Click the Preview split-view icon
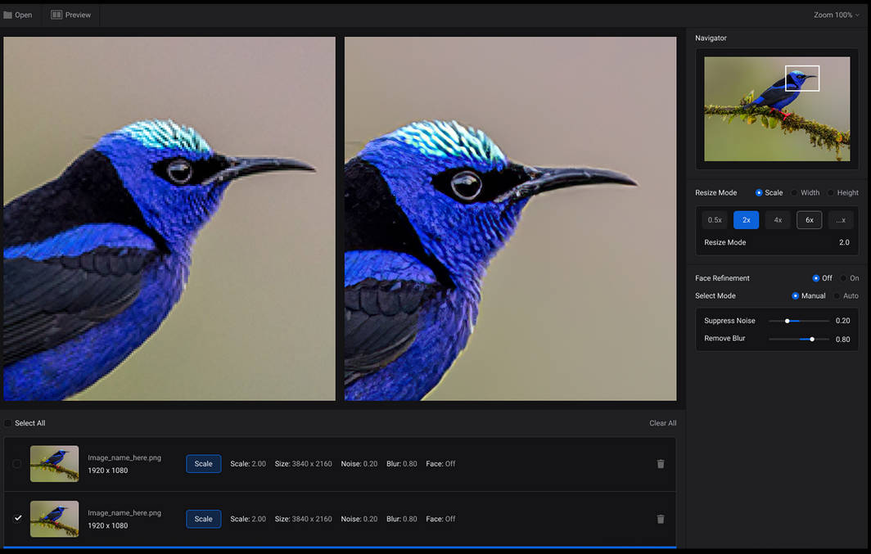 click(56, 15)
